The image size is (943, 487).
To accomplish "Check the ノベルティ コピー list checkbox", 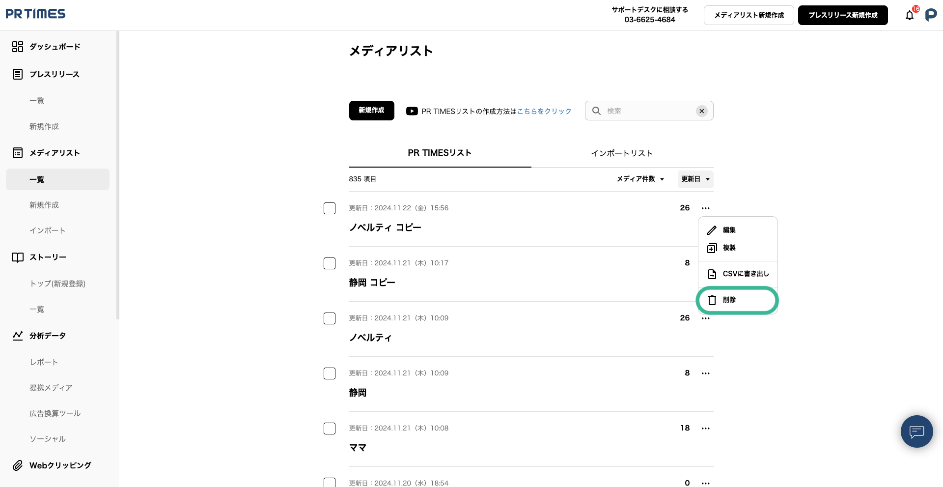I will tap(330, 208).
